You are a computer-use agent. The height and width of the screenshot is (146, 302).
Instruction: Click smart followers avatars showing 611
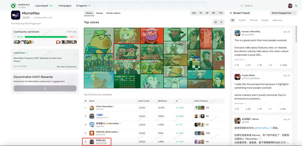coord(199,125)
